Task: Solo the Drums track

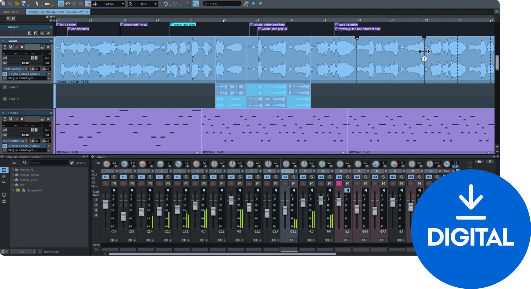Action: pos(5,119)
